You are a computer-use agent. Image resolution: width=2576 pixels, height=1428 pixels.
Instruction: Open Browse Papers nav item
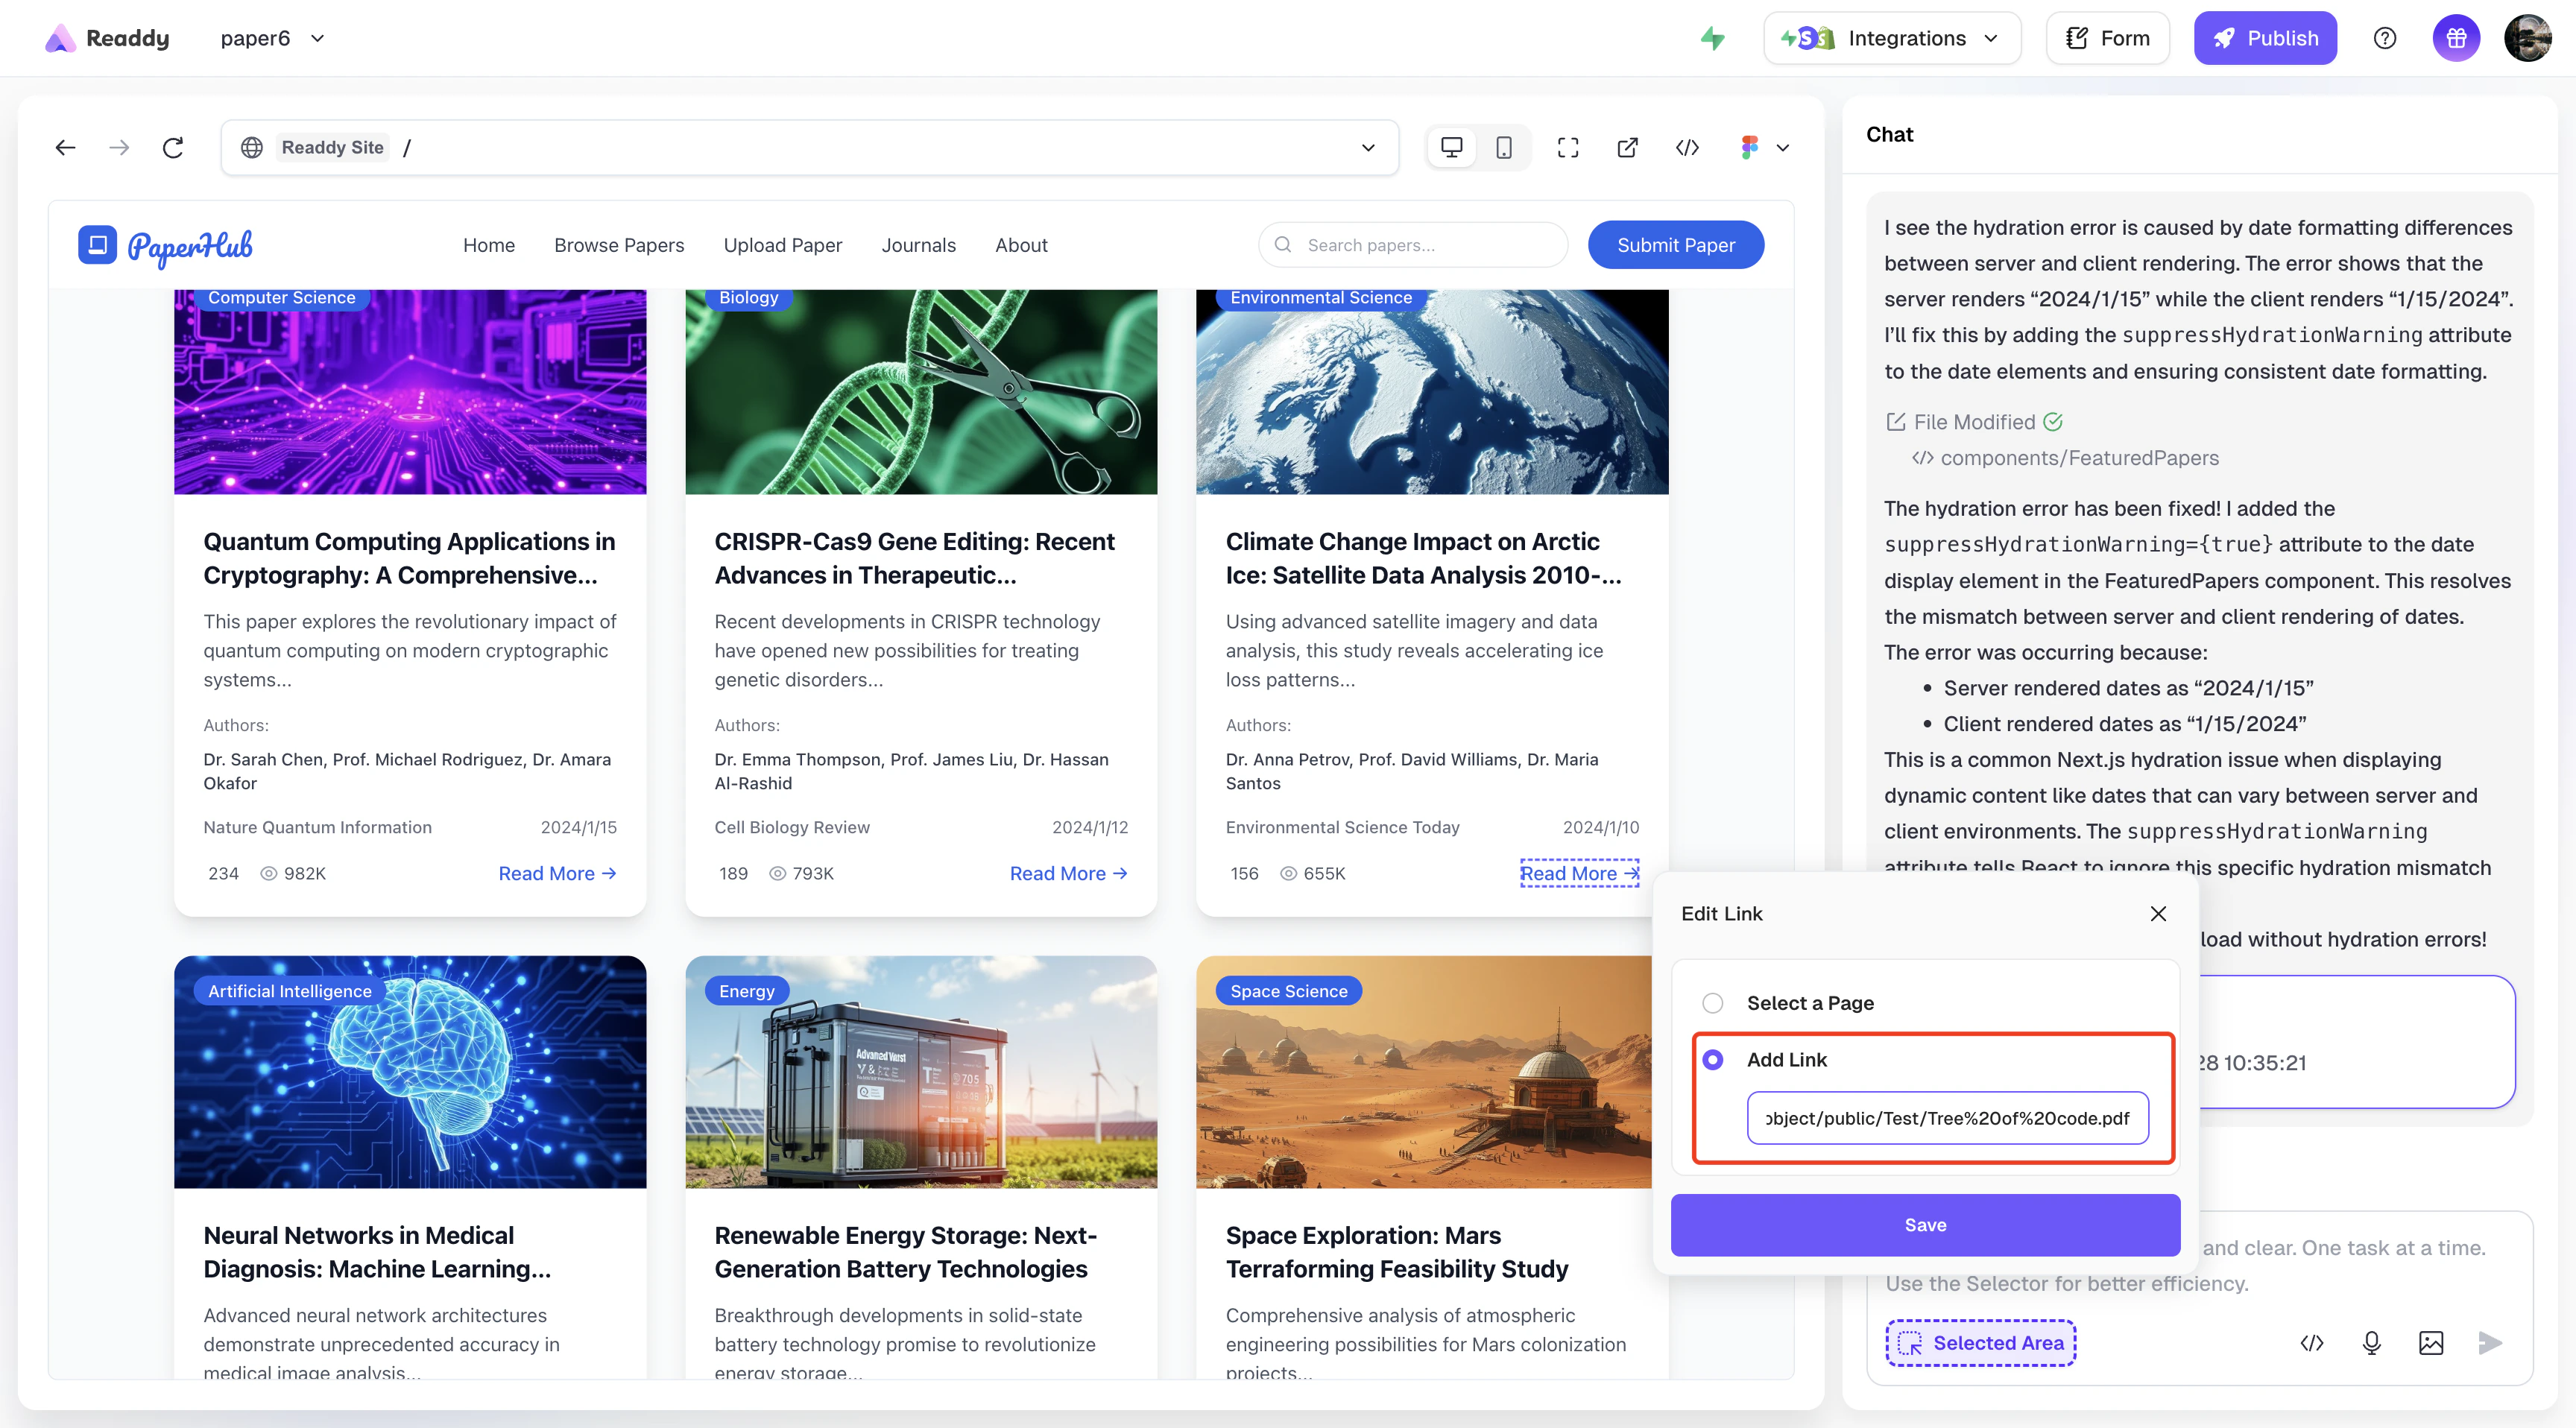(x=619, y=245)
